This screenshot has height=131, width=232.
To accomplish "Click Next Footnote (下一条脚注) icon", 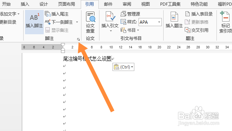I will click(x=48, y=22).
